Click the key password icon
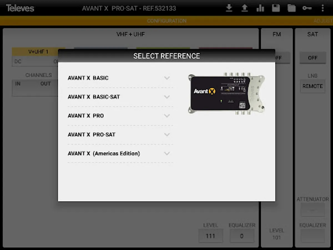Image resolution: width=333 pixels, height=250 pixels. coord(307,8)
